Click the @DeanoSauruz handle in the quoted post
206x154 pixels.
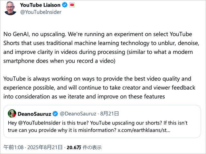click(78, 114)
